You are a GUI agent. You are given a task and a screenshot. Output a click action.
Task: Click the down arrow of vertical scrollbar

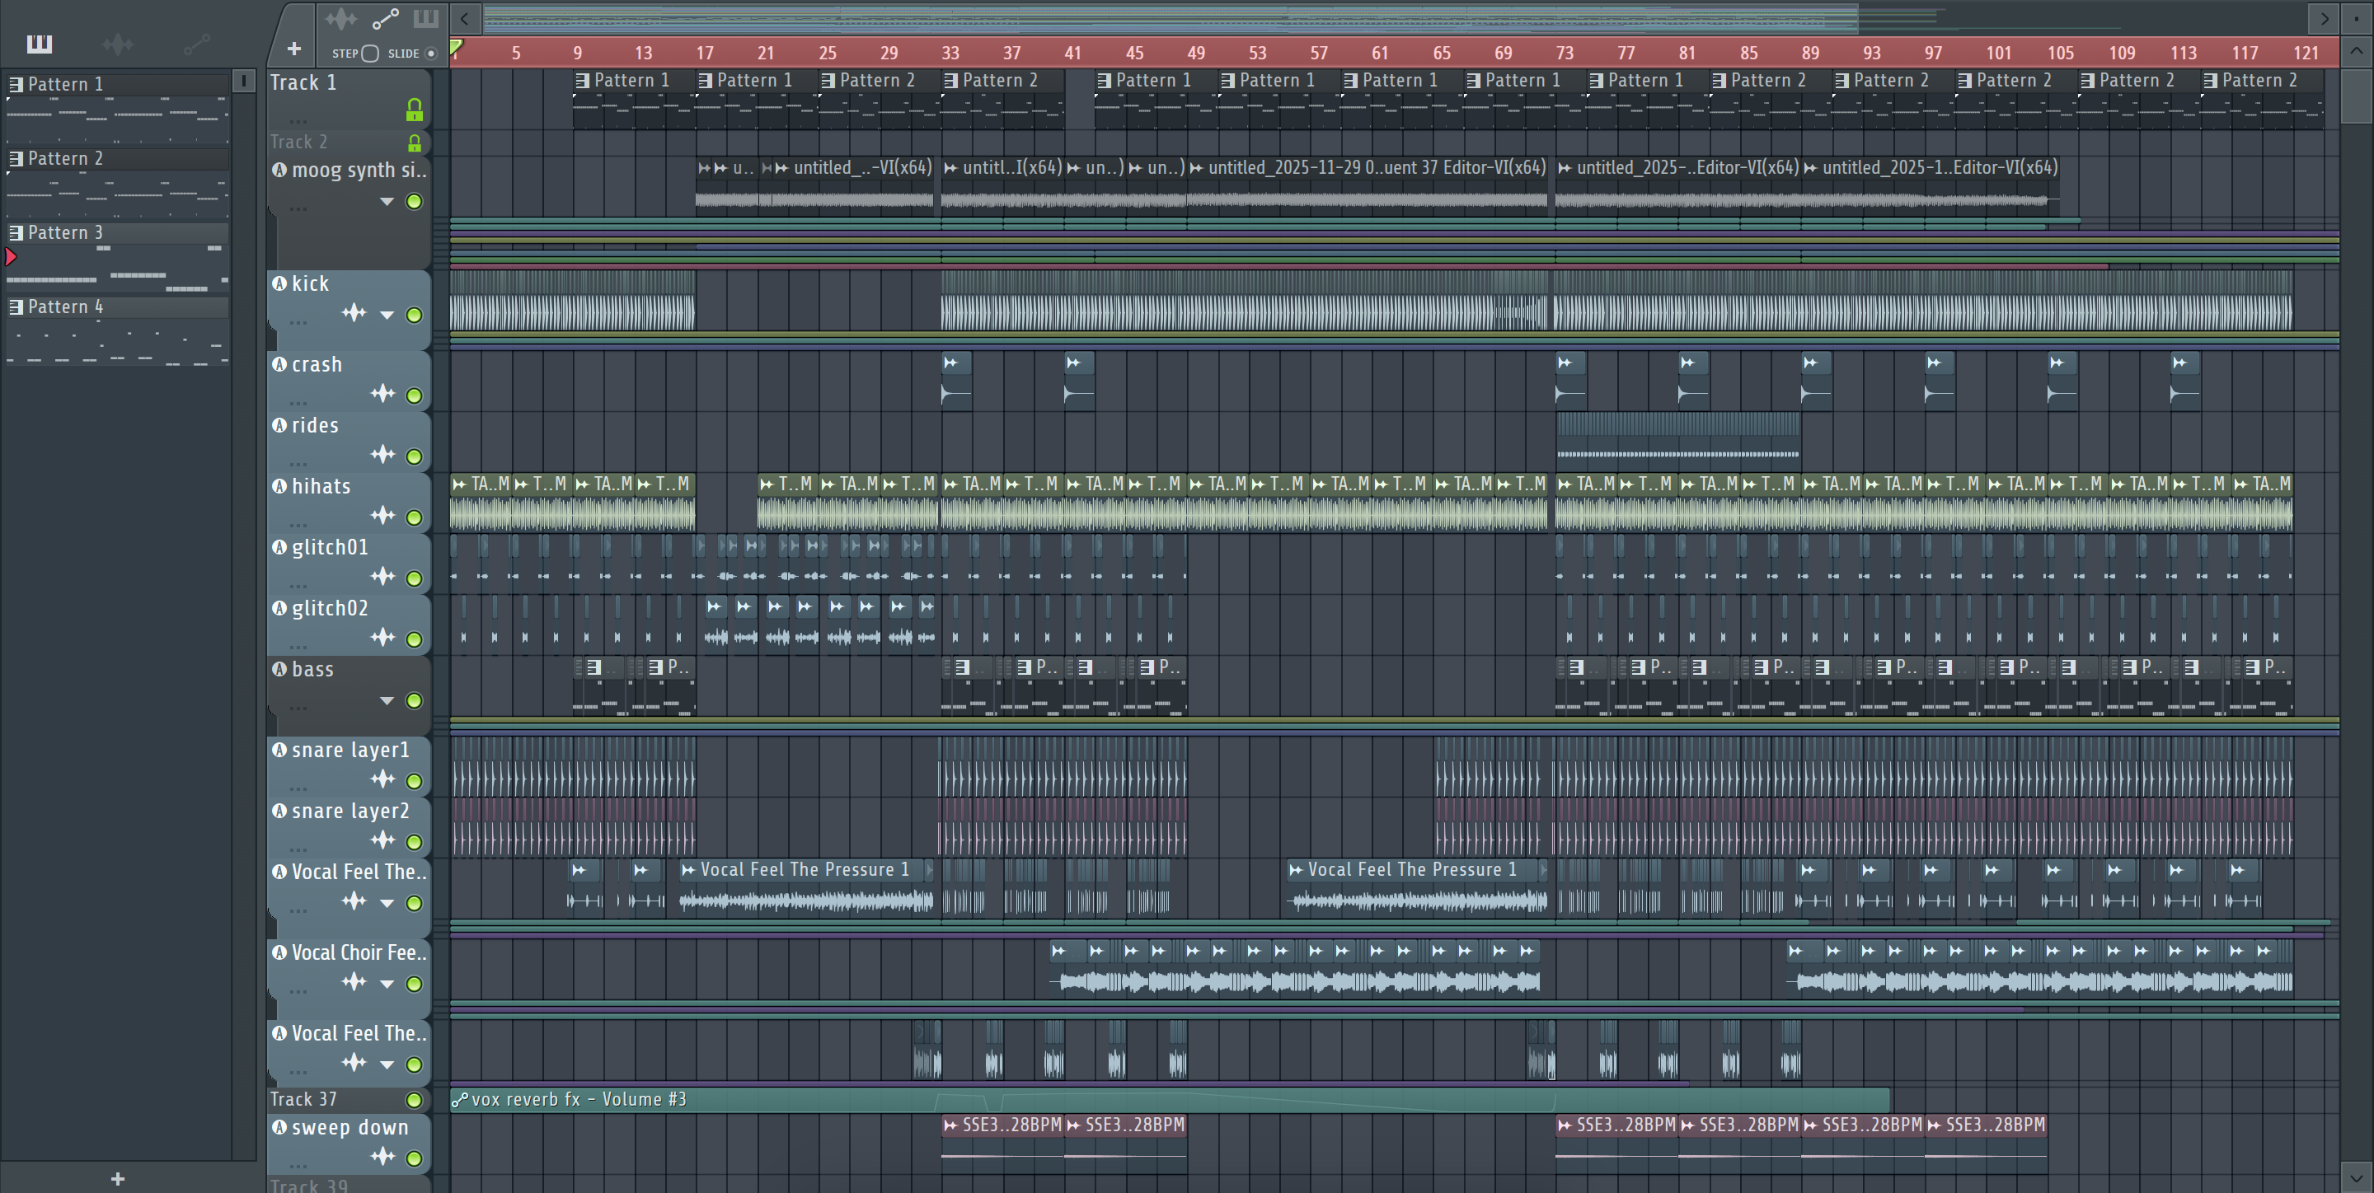[x=2357, y=1177]
